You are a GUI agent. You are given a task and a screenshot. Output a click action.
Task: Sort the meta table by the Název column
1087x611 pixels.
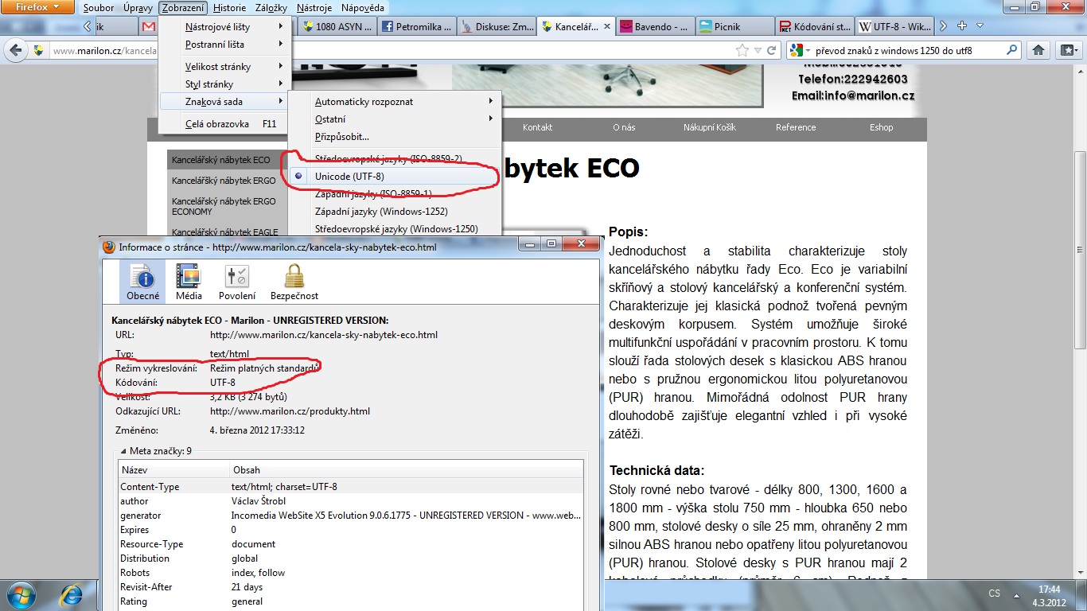tap(173, 469)
